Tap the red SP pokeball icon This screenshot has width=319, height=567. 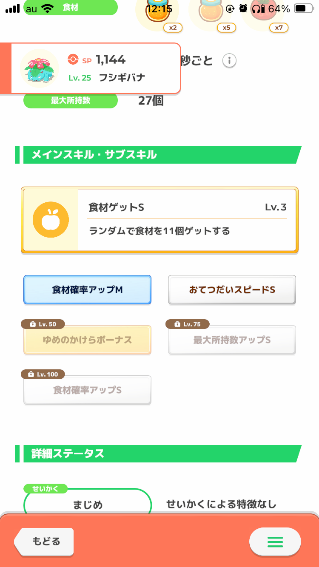[73, 60]
